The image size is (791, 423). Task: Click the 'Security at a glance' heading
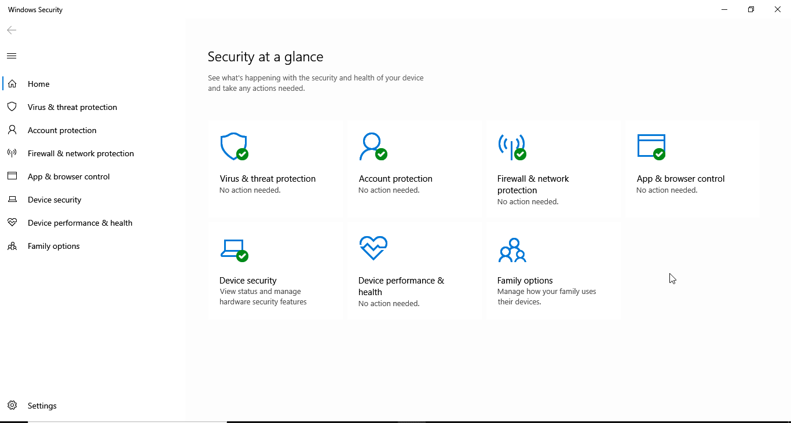pyautogui.click(x=265, y=57)
